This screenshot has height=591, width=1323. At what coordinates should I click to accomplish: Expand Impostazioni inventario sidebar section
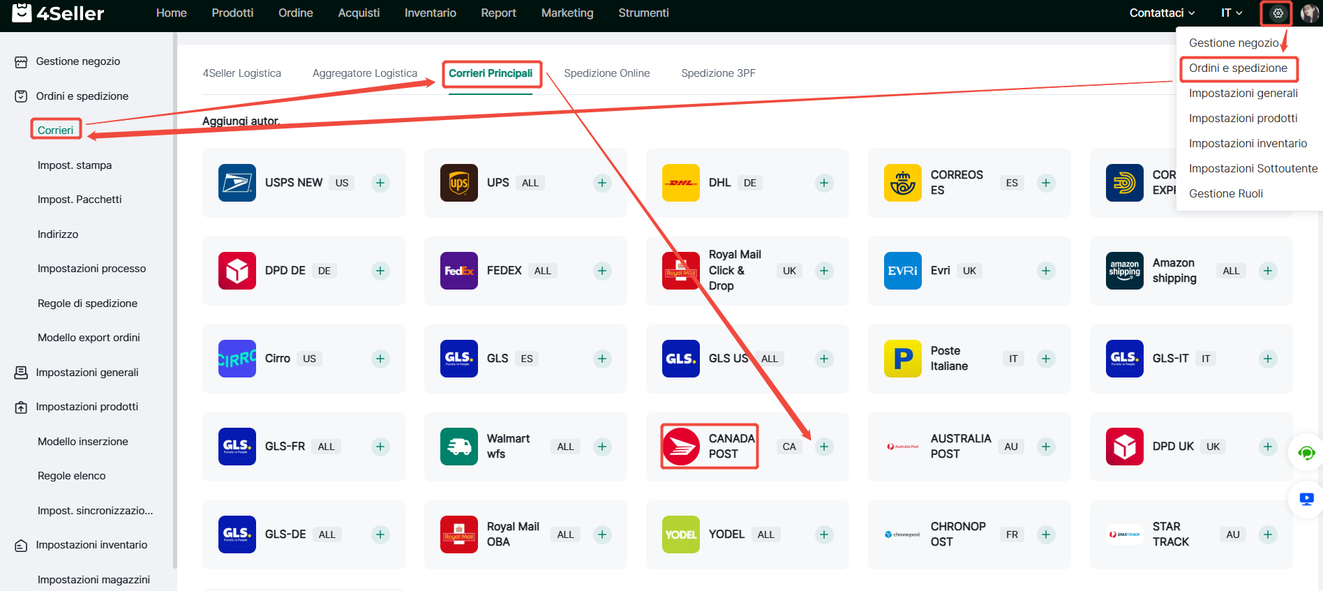(x=91, y=545)
